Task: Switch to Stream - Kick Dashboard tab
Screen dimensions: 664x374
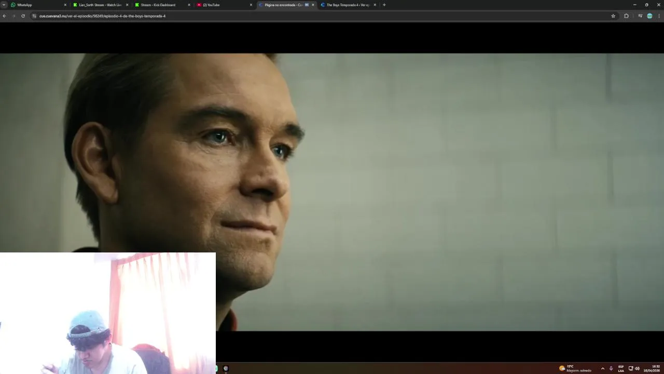Action: (x=162, y=5)
